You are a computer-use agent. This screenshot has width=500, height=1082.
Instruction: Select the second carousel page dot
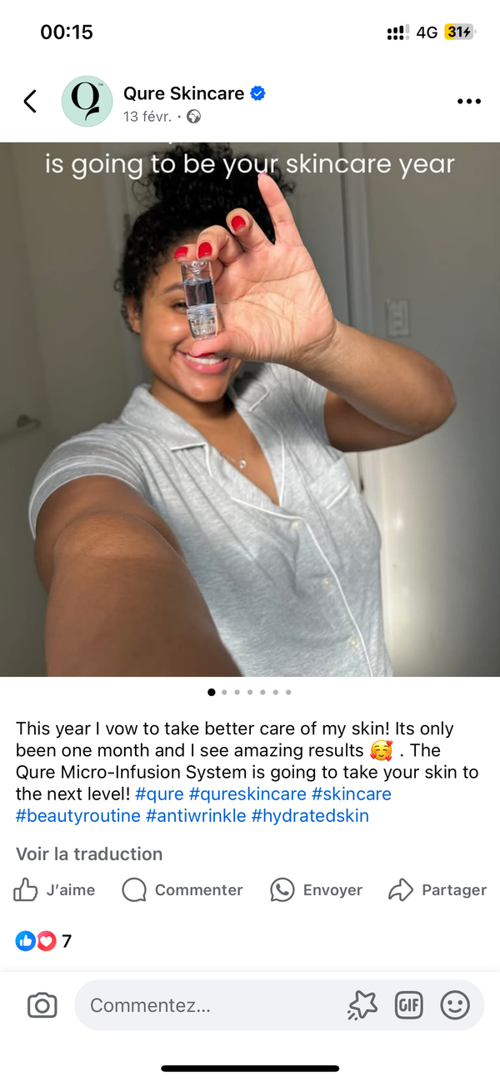[x=224, y=692]
